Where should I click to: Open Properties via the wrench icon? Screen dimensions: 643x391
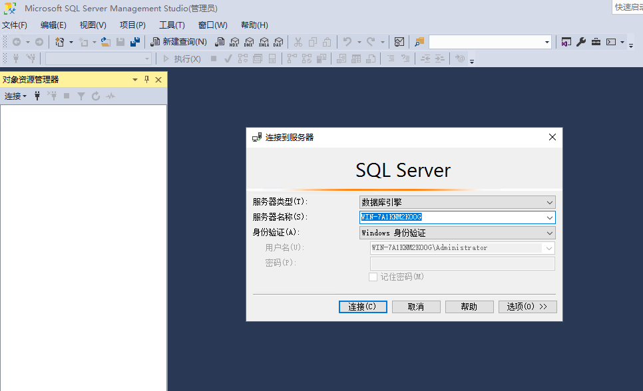click(580, 42)
